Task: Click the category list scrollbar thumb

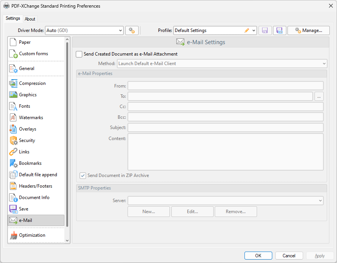Action: pos(67,134)
